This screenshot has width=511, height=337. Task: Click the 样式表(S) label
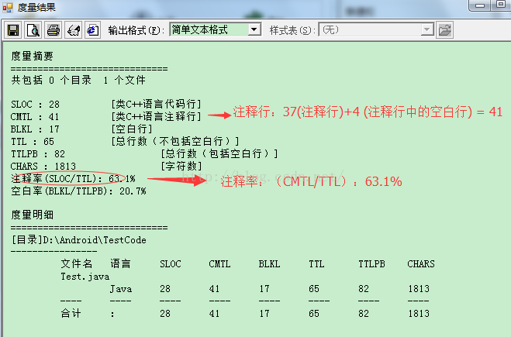pos(292,30)
